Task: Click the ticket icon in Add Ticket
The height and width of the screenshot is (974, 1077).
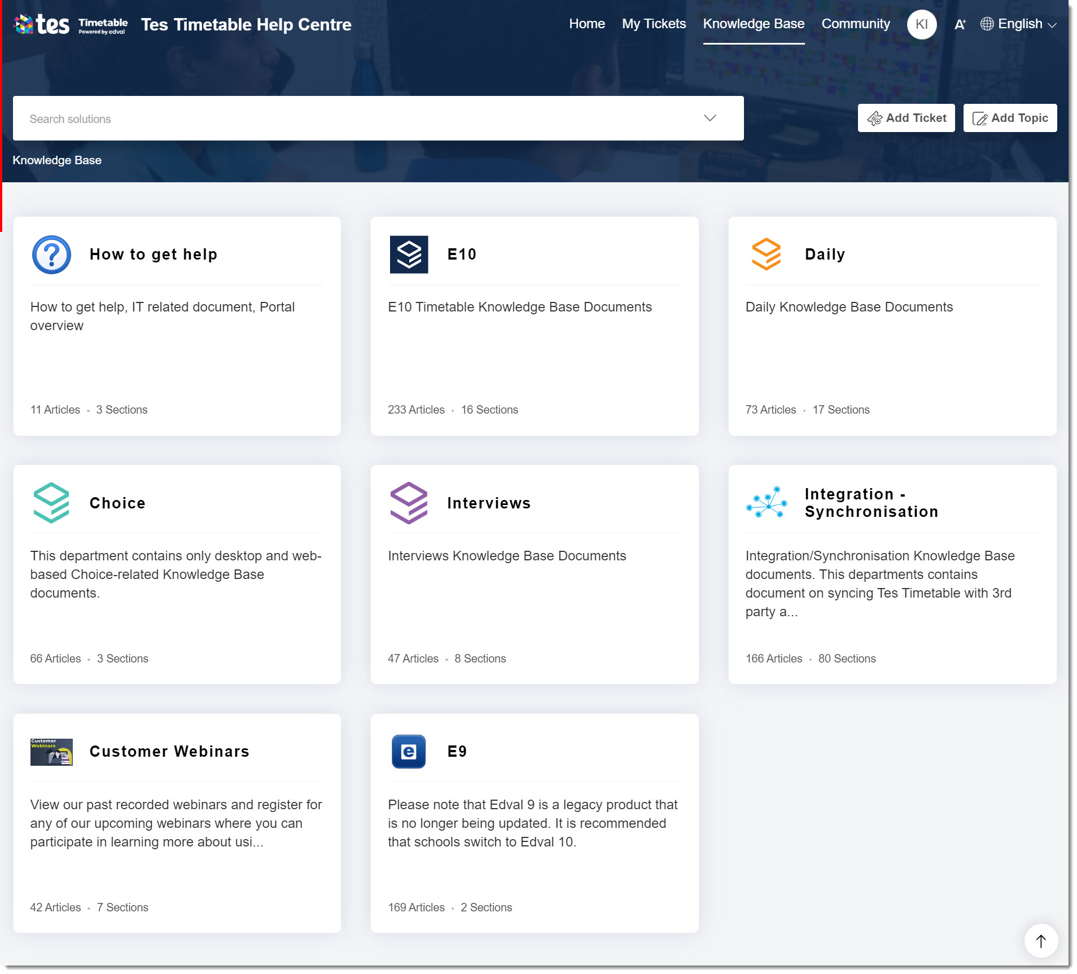Action: (x=874, y=118)
